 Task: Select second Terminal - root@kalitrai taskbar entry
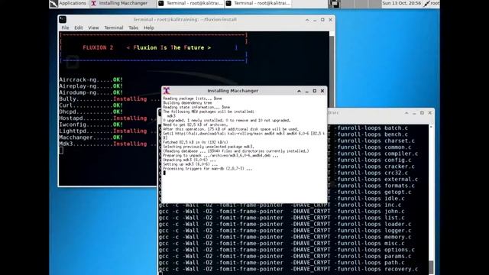[258, 3]
